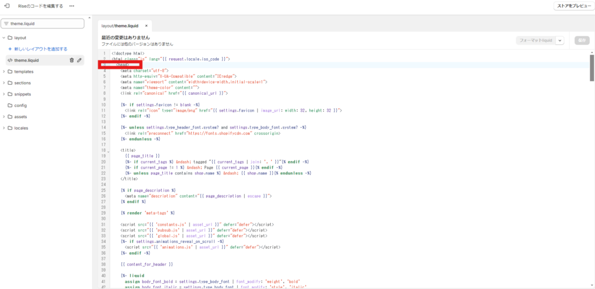This screenshot has height=289, width=595.
Task: Open dropdown arrow beside フォーマットliquid
Action: pyautogui.click(x=560, y=41)
